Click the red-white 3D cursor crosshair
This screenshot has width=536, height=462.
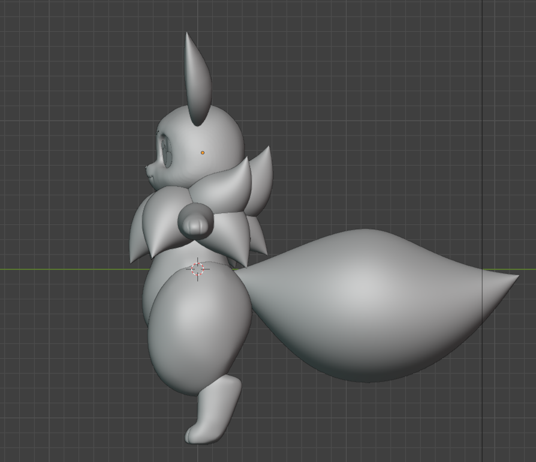[x=198, y=269]
